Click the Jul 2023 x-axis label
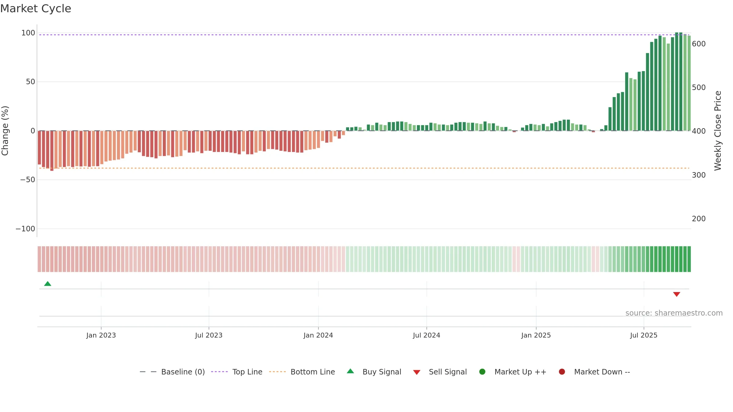The width and height of the screenshot is (733, 412). point(209,335)
